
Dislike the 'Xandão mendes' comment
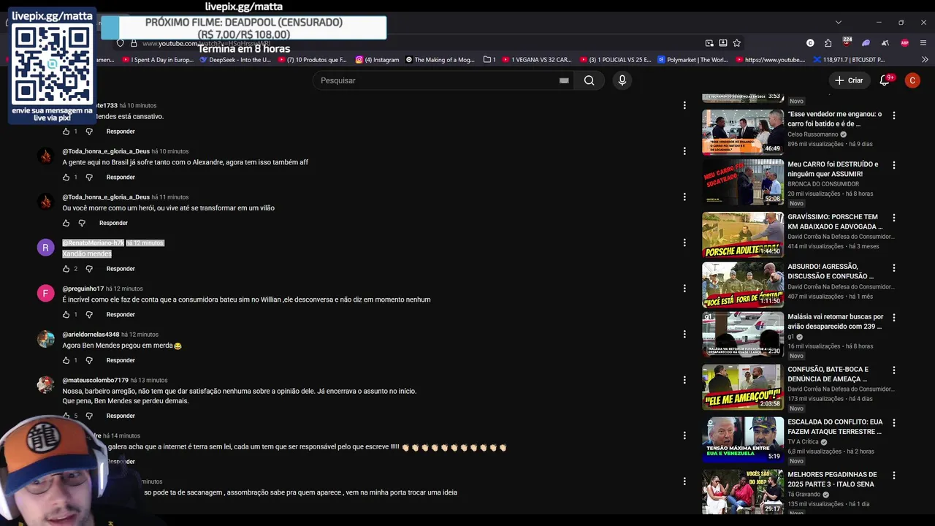point(89,269)
